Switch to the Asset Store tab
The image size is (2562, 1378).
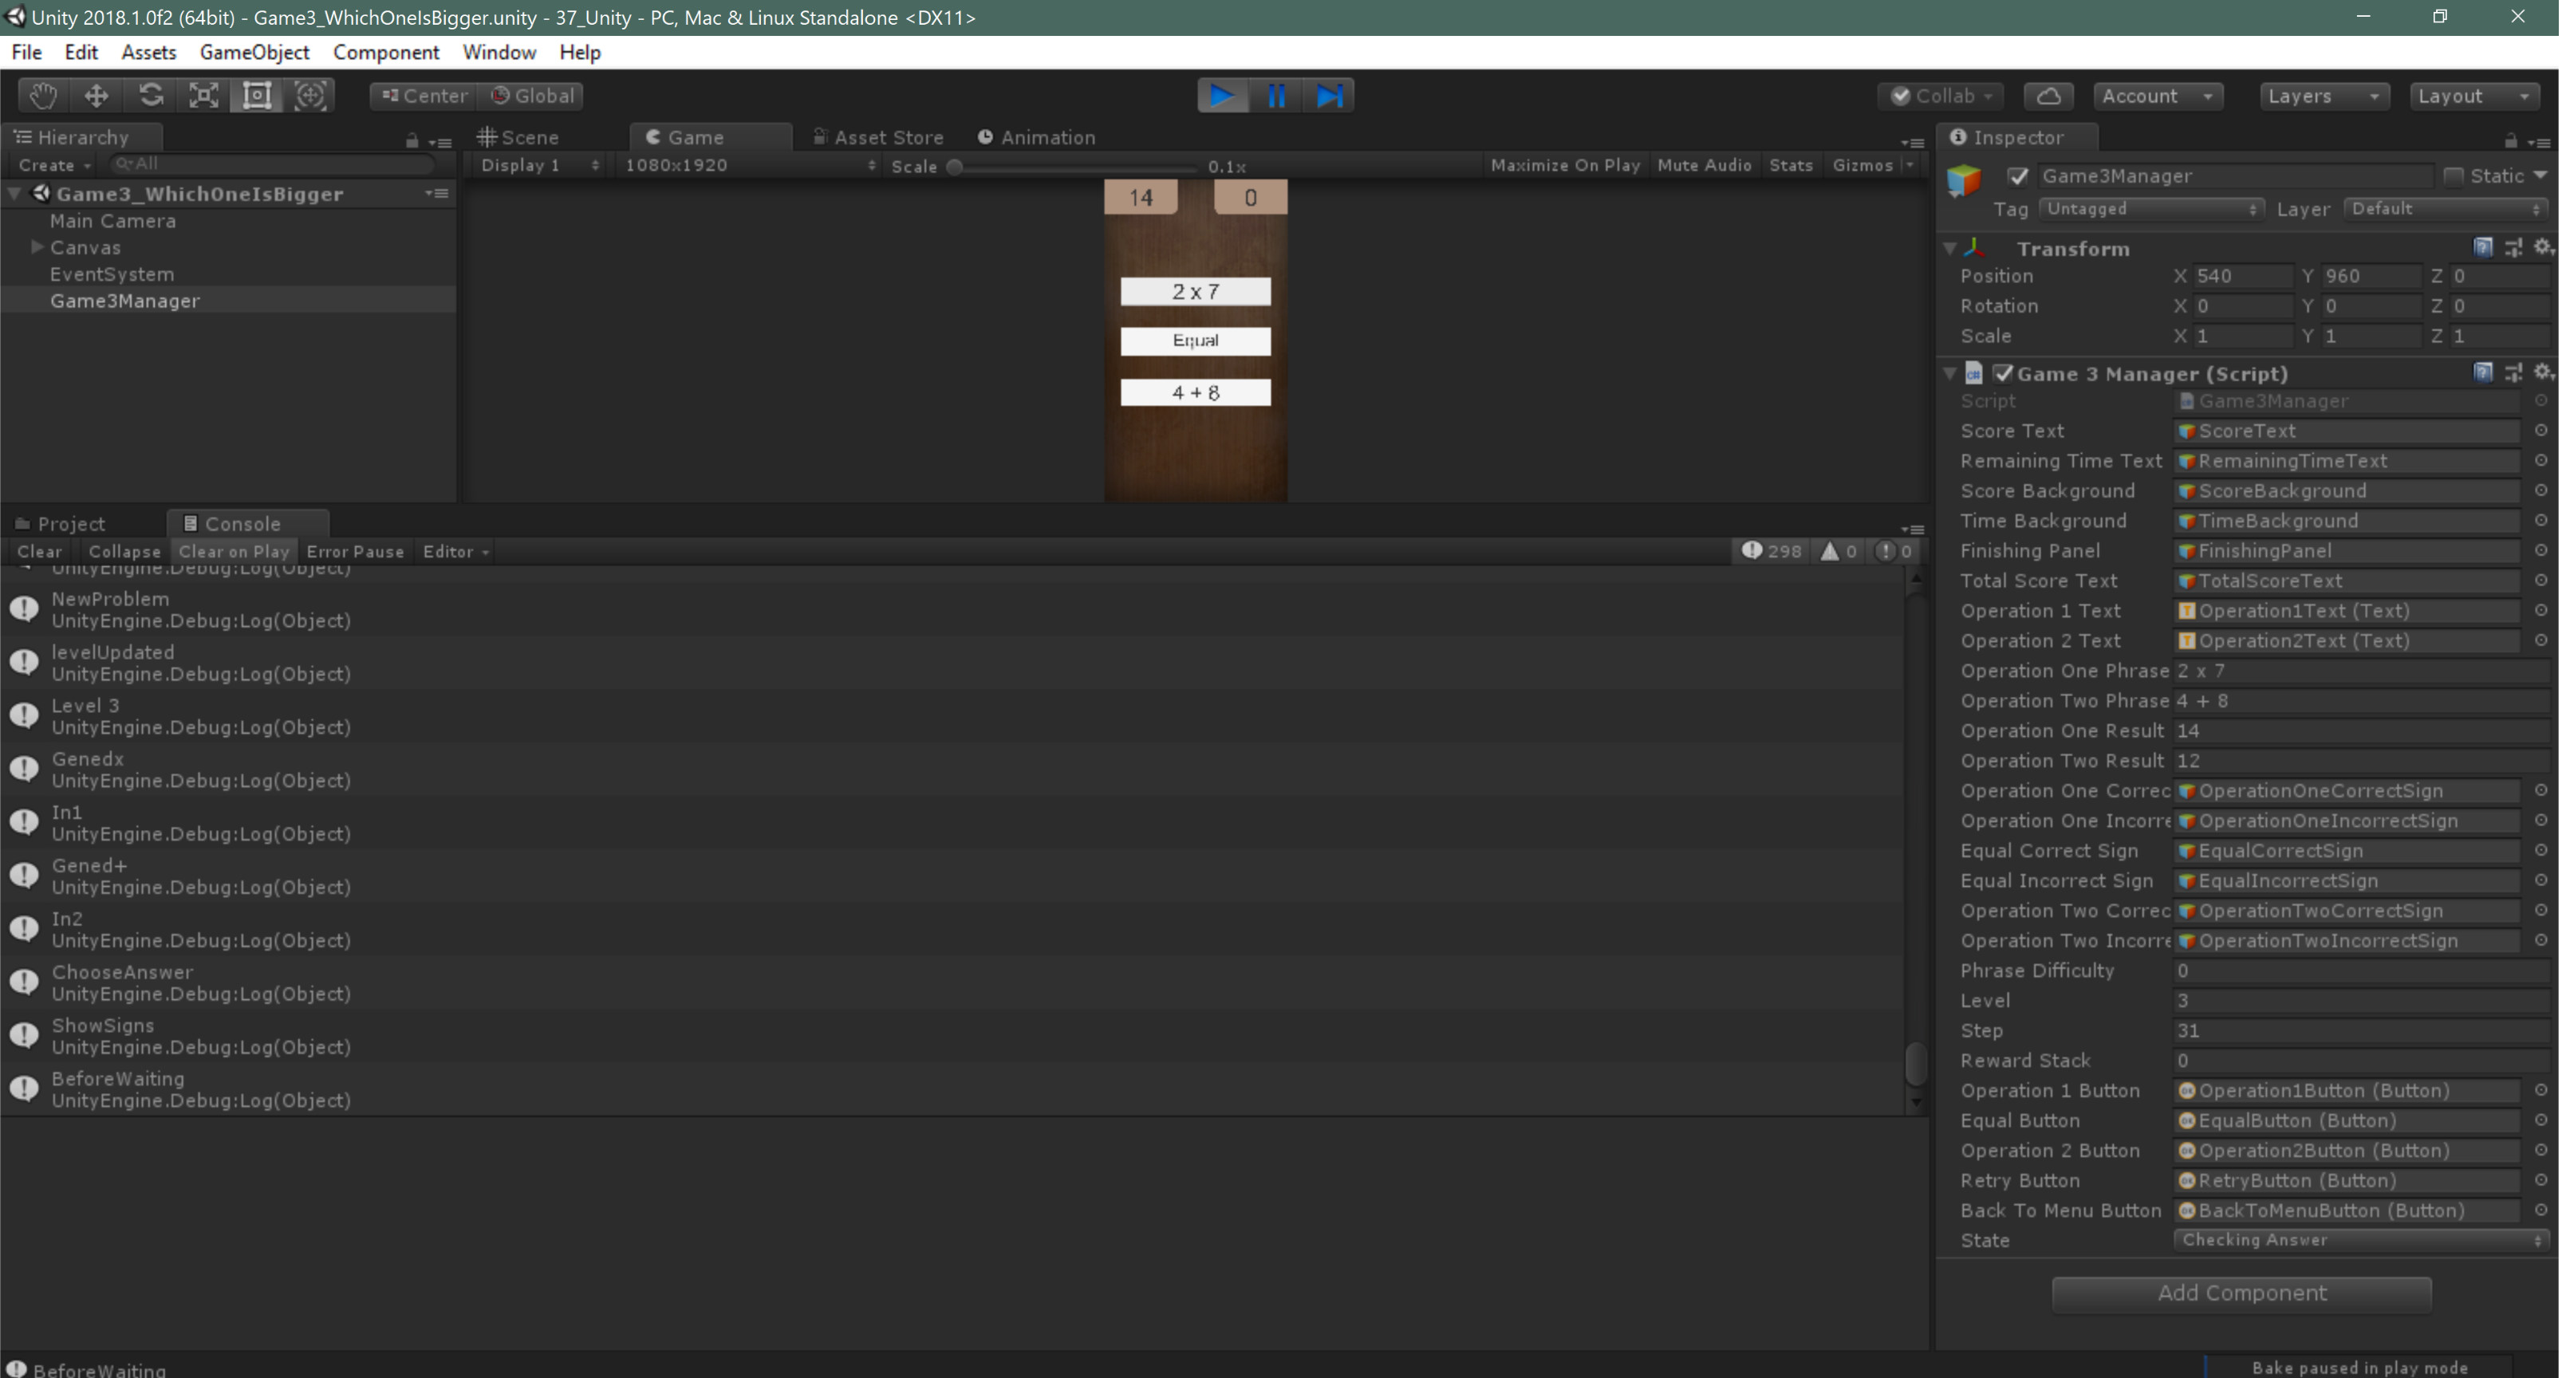click(878, 137)
